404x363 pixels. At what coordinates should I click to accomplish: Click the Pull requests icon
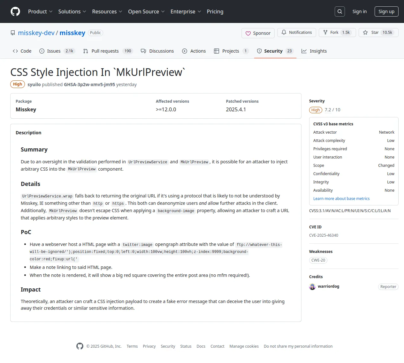86,51
